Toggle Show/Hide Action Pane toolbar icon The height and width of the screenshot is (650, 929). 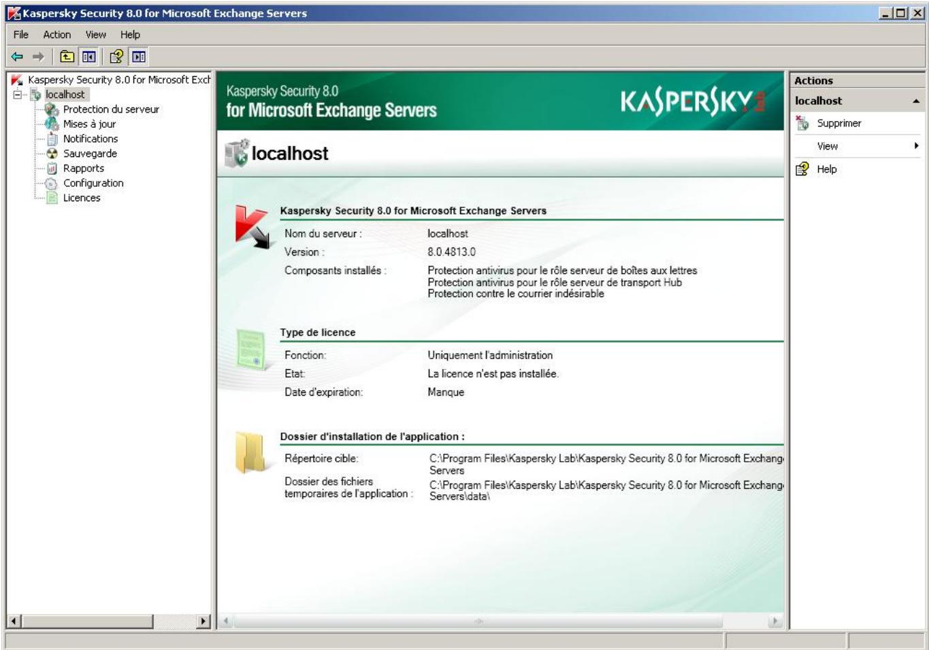click(x=139, y=57)
